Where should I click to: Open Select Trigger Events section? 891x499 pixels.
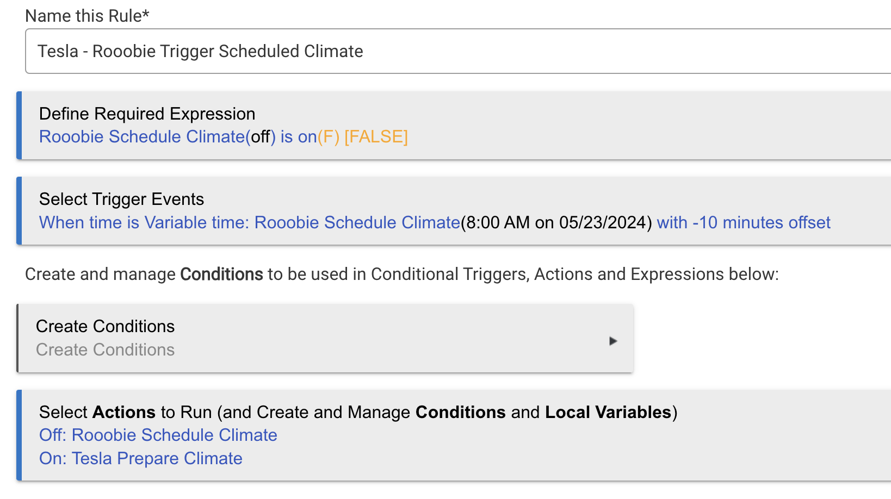[x=454, y=210]
